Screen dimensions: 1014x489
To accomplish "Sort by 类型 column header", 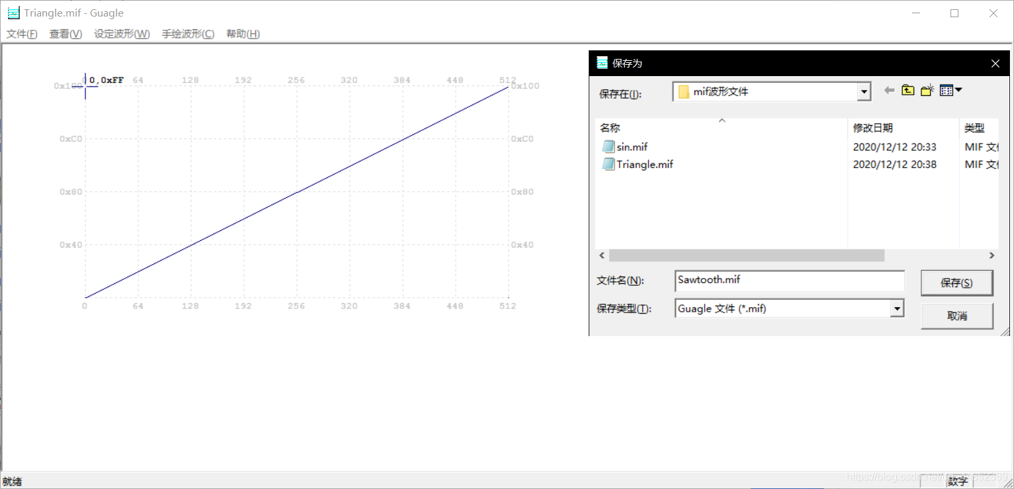I will coord(978,128).
